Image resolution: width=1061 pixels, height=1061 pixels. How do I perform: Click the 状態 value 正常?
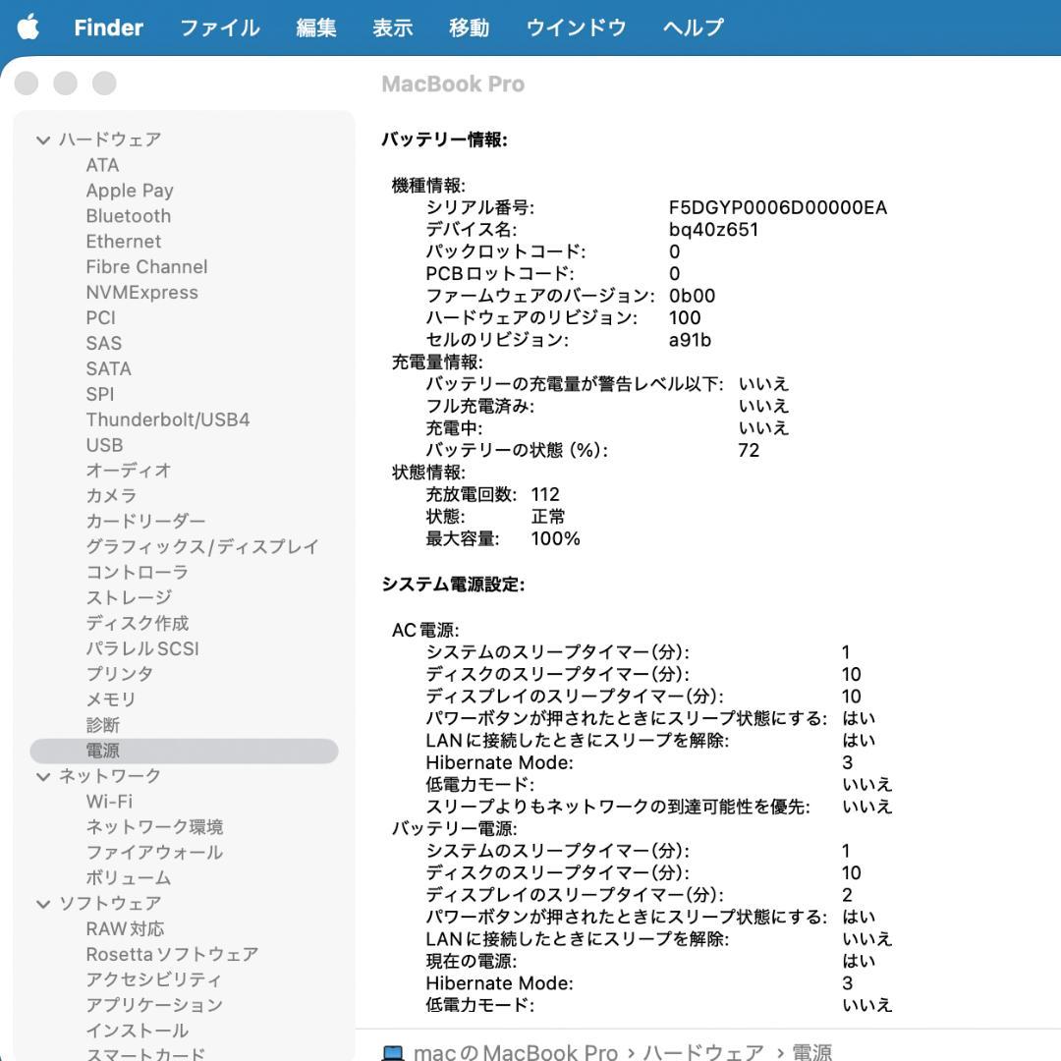tap(547, 517)
